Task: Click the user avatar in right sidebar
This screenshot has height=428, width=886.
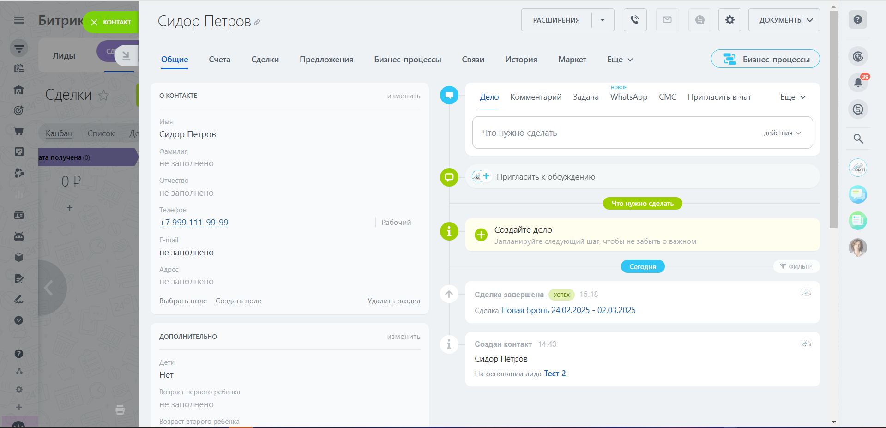Action: point(857,247)
